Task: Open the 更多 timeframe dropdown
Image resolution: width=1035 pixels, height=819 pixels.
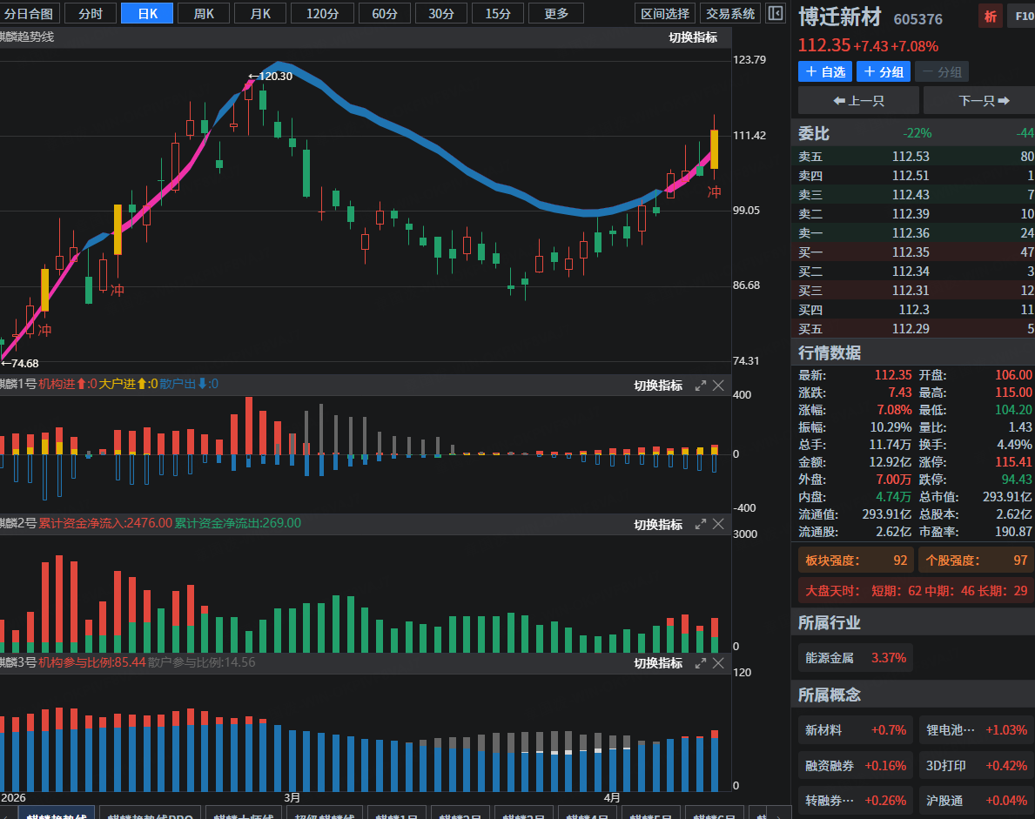Action: [x=556, y=13]
